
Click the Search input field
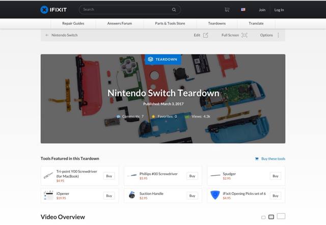(x=125, y=10)
